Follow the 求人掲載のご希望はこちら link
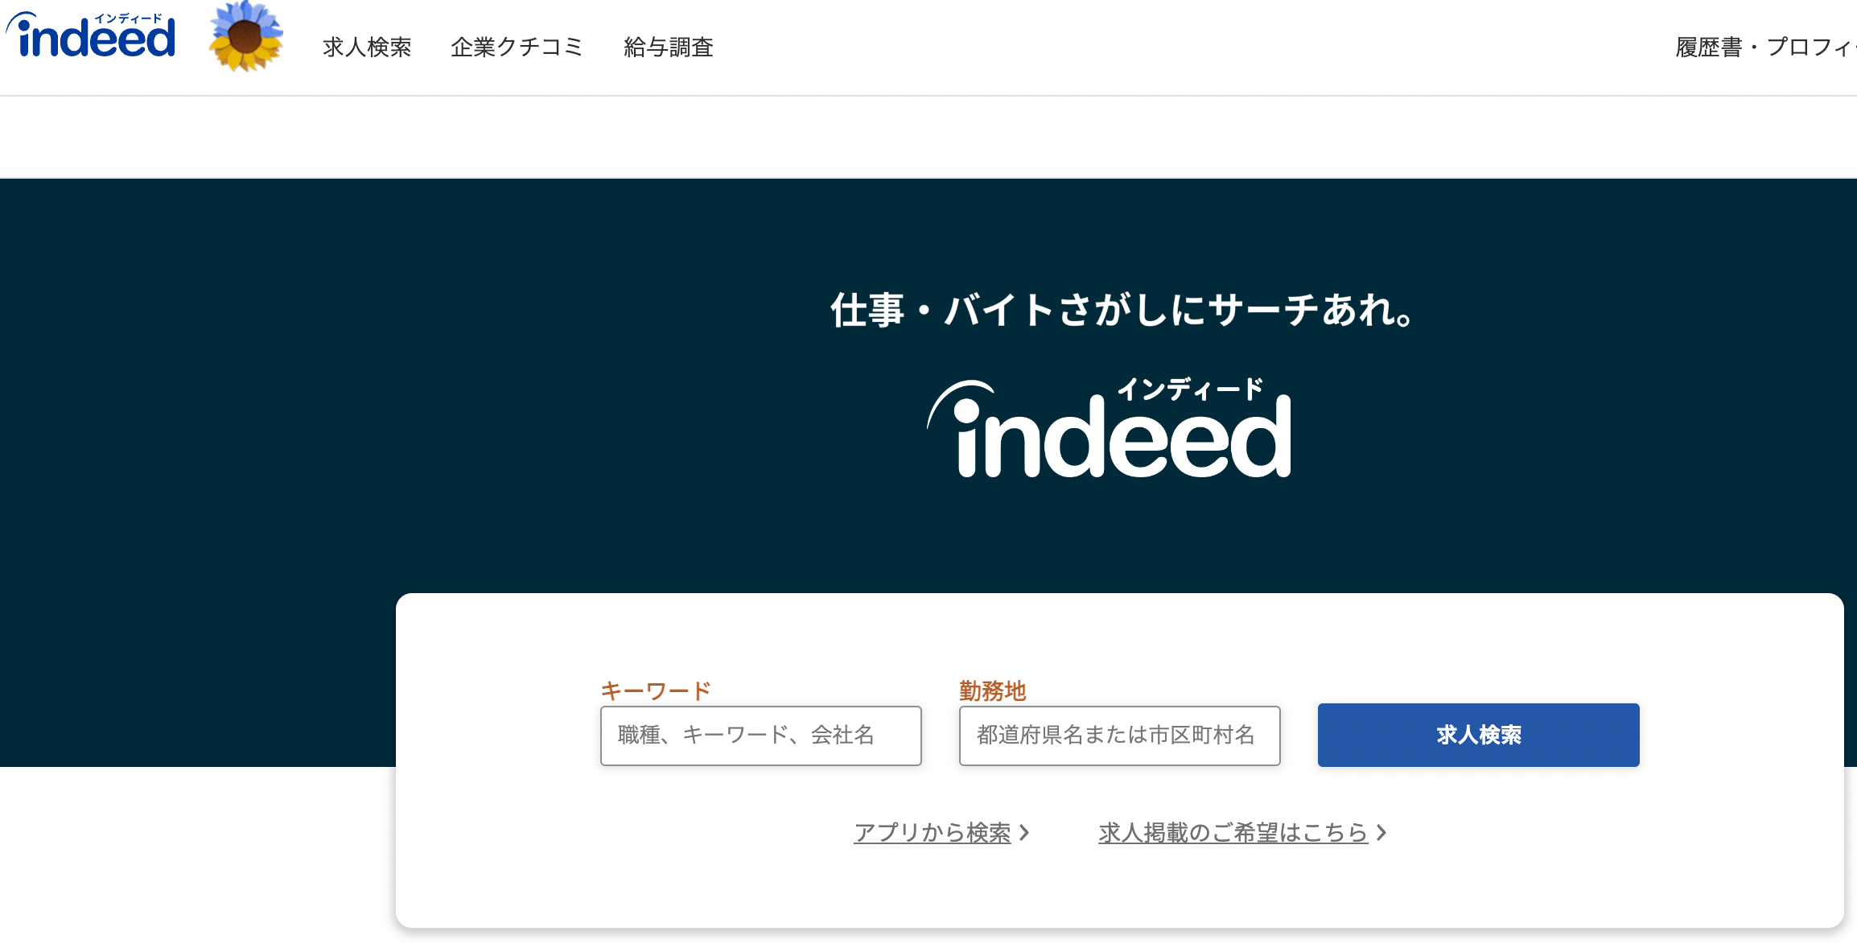The width and height of the screenshot is (1857, 948). tap(1233, 832)
